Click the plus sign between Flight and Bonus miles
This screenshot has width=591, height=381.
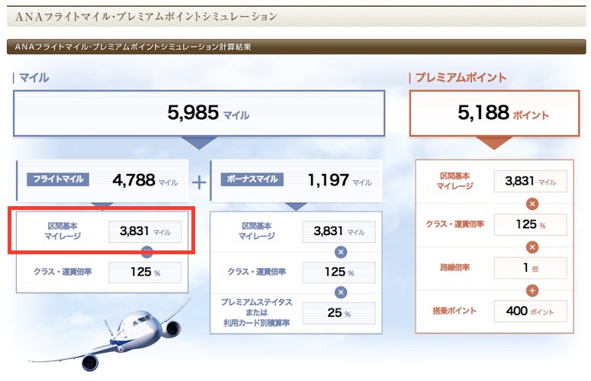click(x=199, y=182)
